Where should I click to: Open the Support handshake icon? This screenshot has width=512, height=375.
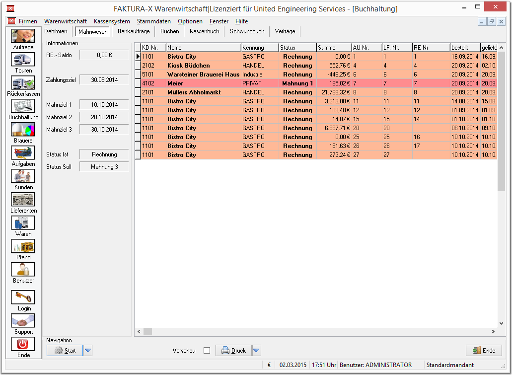(x=23, y=320)
